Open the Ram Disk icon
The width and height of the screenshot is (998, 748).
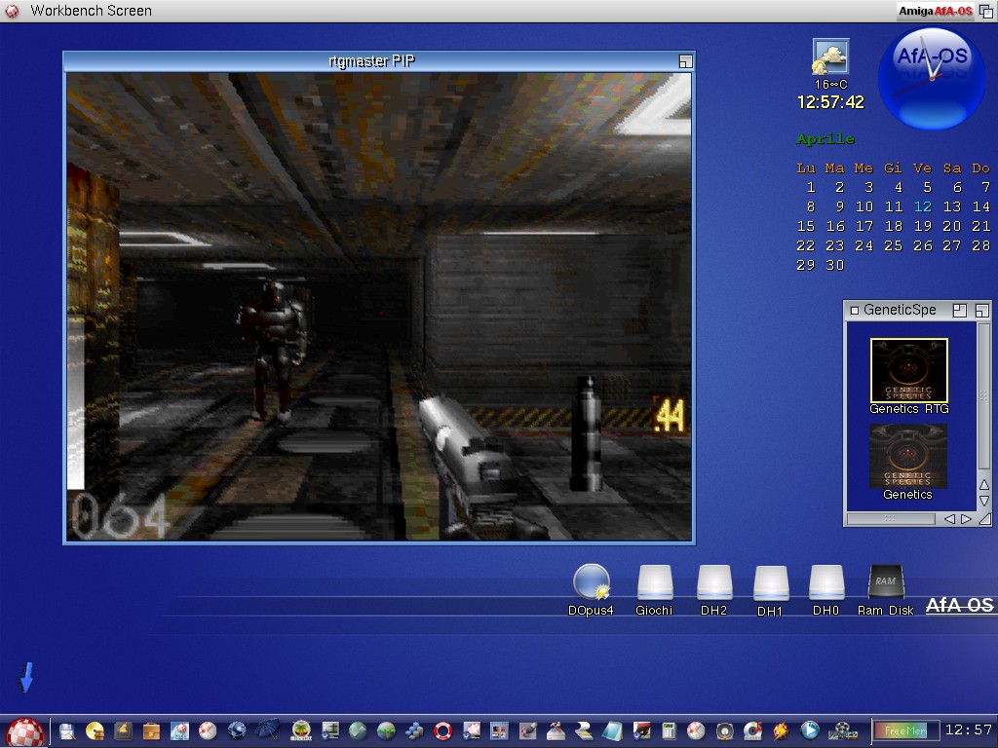click(x=885, y=583)
